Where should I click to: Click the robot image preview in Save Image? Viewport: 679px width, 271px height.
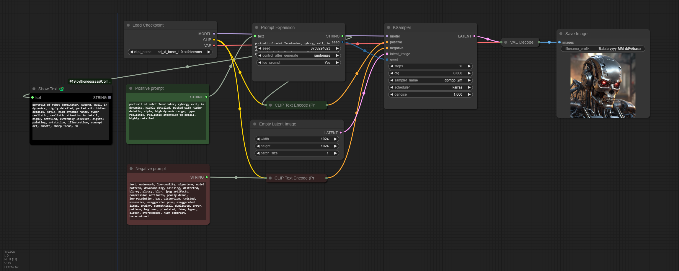pos(603,85)
